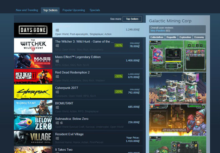Open the isometric space base screenshot
This screenshot has width=220, height=153.
[x=178, y=88]
